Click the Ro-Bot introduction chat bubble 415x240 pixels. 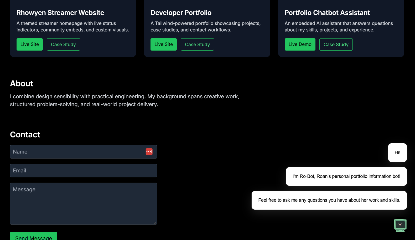(x=346, y=176)
